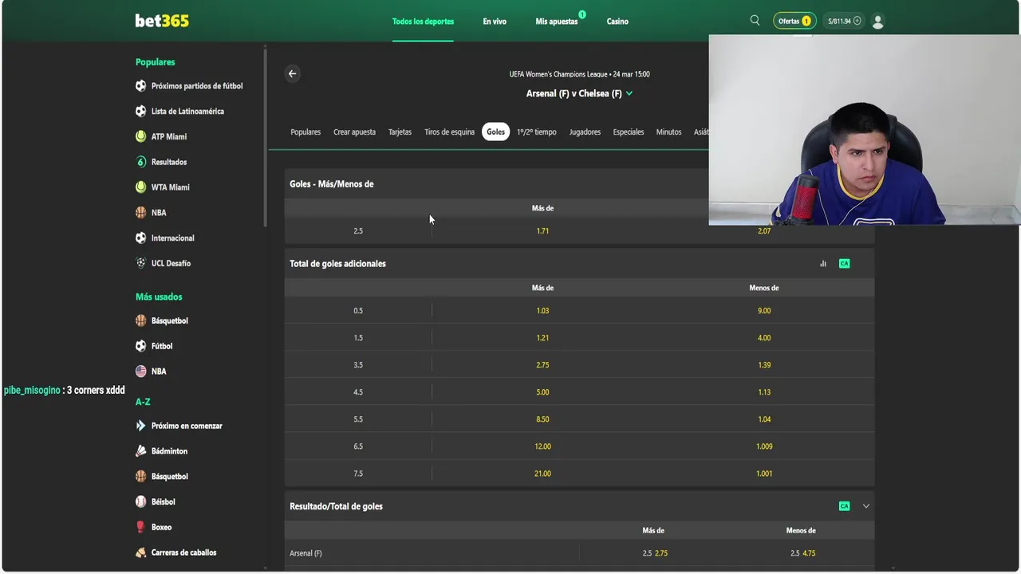The width and height of the screenshot is (1021, 574).
Task: Select the Tiros de esquina tab
Action: 449,132
